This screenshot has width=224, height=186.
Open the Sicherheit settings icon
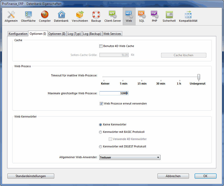point(169,16)
